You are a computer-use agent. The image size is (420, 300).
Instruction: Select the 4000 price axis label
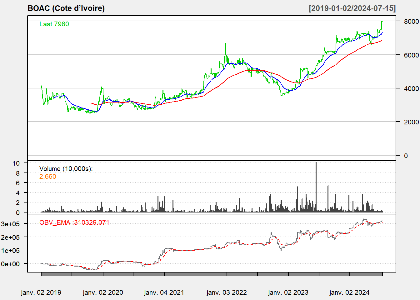(x=411, y=88)
